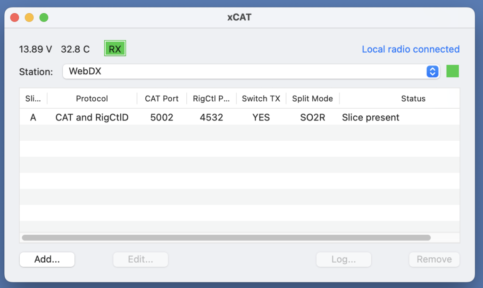Click the green station status square

(x=452, y=71)
